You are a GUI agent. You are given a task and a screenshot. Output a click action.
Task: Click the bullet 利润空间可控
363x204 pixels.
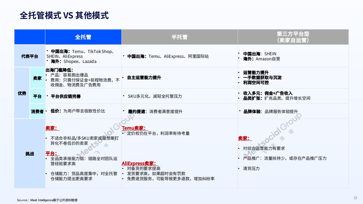pyautogui.click(x=256, y=83)
